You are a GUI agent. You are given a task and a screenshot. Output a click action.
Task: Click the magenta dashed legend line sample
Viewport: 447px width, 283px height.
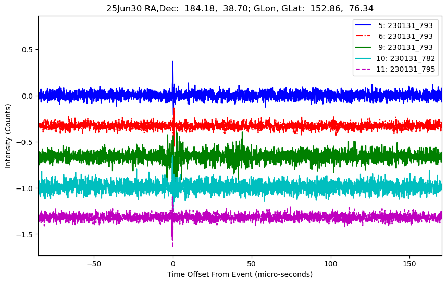[x=363, y=69]
